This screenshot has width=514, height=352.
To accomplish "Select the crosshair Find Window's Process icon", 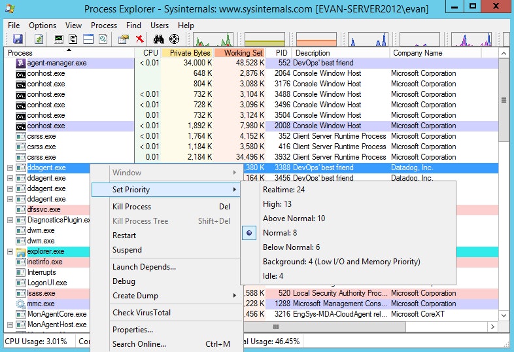I will click(x=175, y=39).
